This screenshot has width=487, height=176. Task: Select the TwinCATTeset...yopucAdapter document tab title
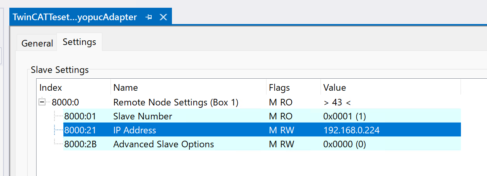pos(75,17)
